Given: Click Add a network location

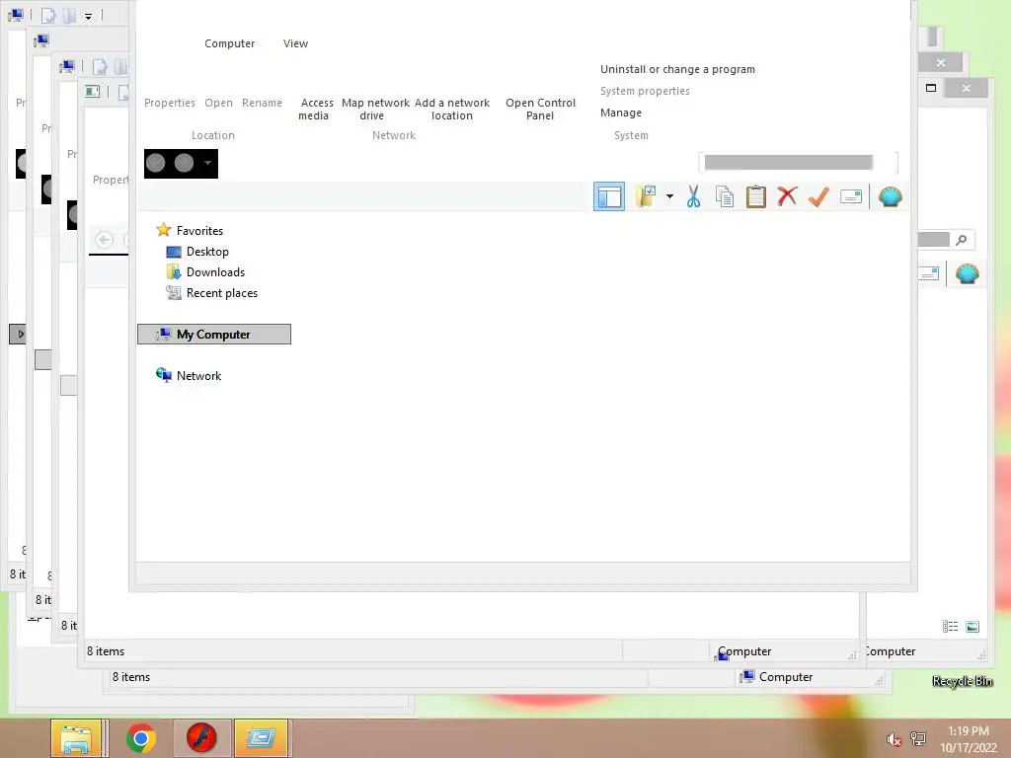Looking at the screenshot, I should 452,110.
